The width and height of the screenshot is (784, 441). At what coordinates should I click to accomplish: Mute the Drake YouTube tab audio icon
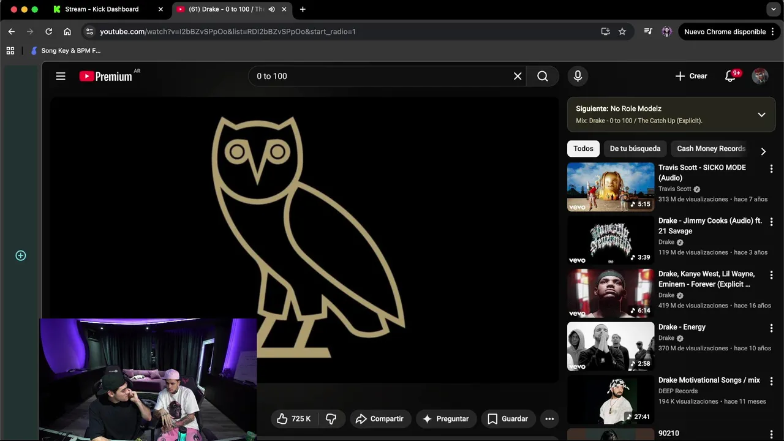[x=271, y=9]
